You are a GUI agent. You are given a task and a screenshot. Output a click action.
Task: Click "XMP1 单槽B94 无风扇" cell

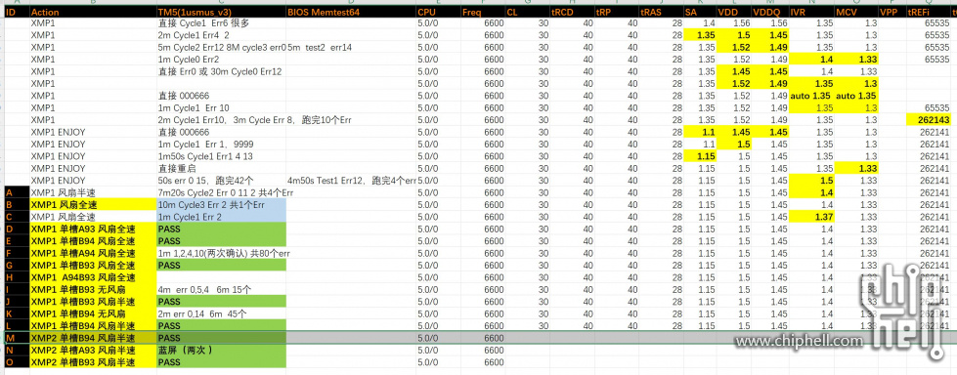[93, 314]
